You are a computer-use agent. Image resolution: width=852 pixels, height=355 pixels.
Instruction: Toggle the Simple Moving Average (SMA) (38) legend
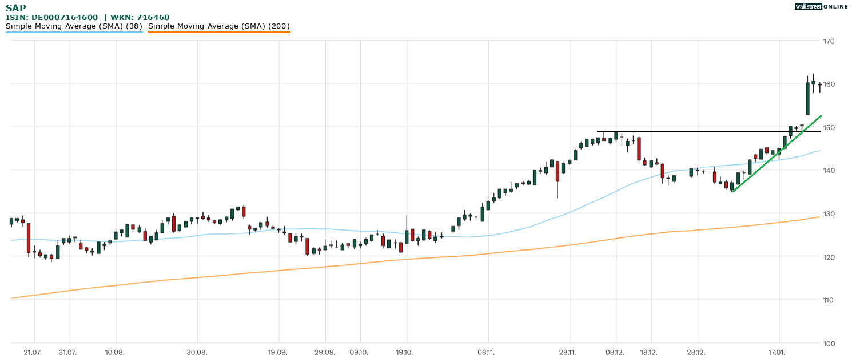point(74,26)
